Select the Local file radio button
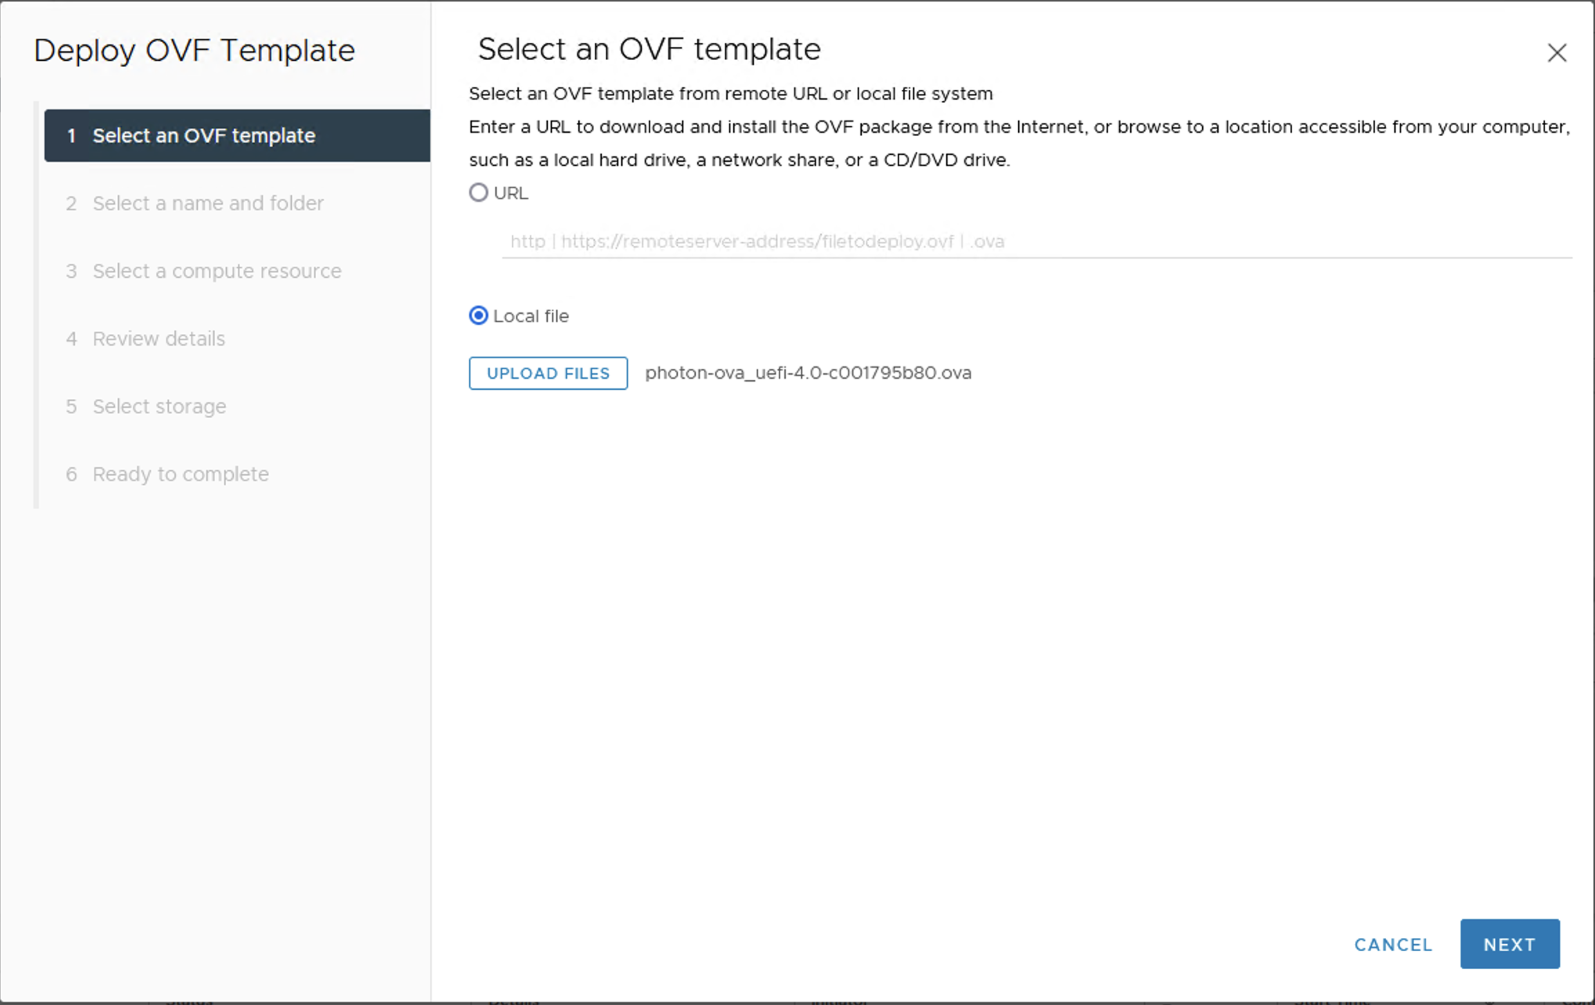This screenshot has height=1005, width=1595. click(x=478, y=316)
